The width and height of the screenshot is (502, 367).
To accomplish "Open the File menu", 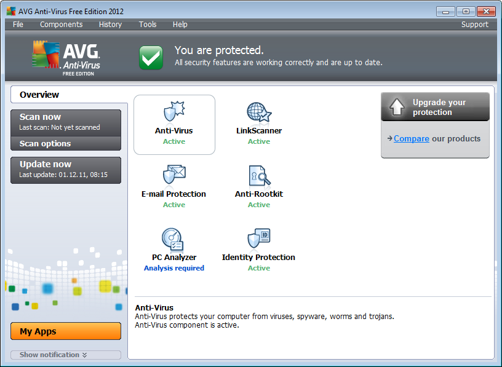I will pos(18,25).
